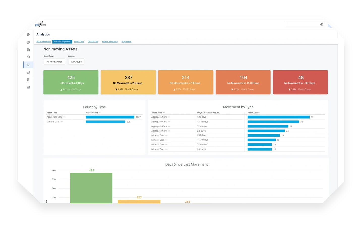Open the dashboard grid sidebar icon
The width and height of the screenshot is (363, 236).
[x=28, y=72]
